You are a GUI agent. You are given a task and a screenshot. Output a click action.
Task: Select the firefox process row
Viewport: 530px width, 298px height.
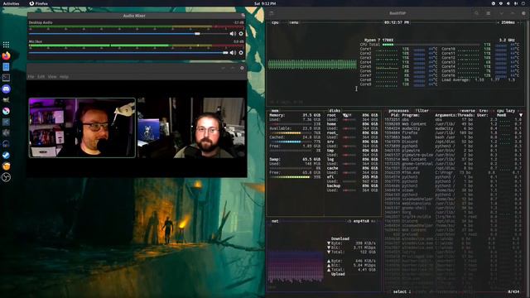tap(453, 132)
